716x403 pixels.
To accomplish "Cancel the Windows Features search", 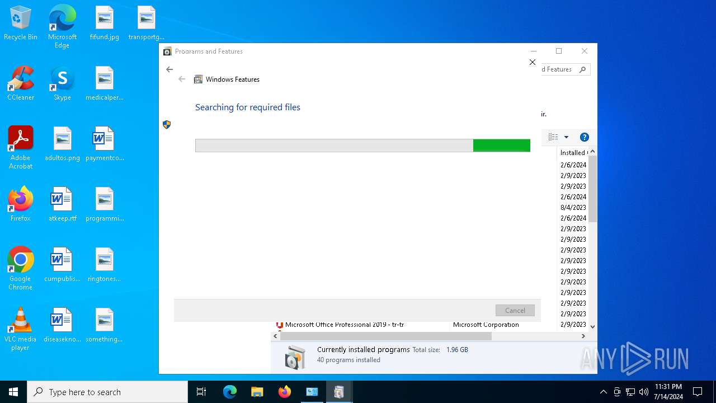I will point(515,310).
